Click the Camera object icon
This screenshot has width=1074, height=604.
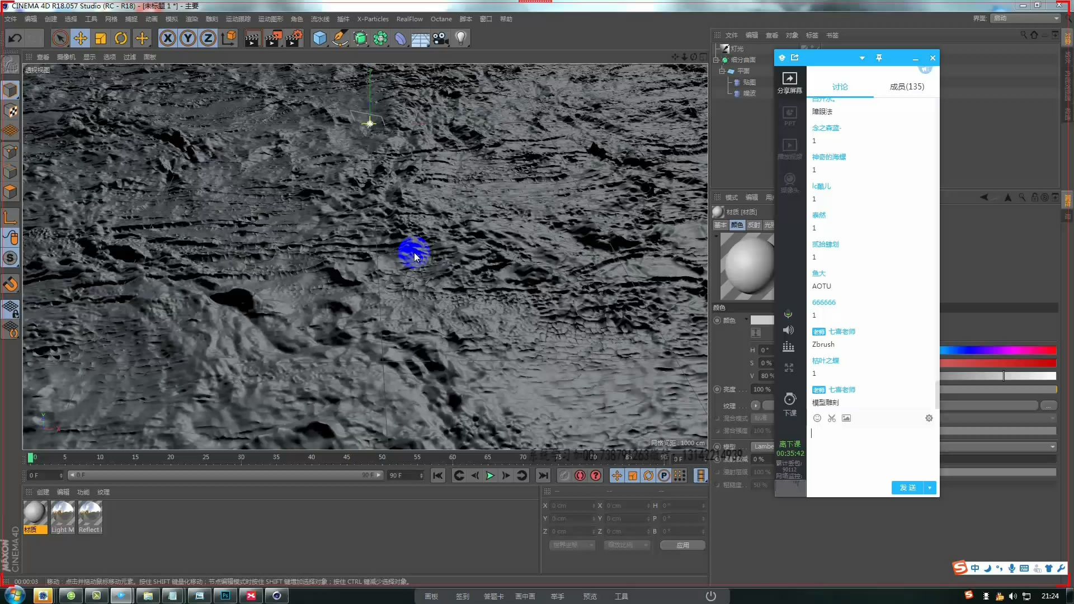tap(441, 39)
